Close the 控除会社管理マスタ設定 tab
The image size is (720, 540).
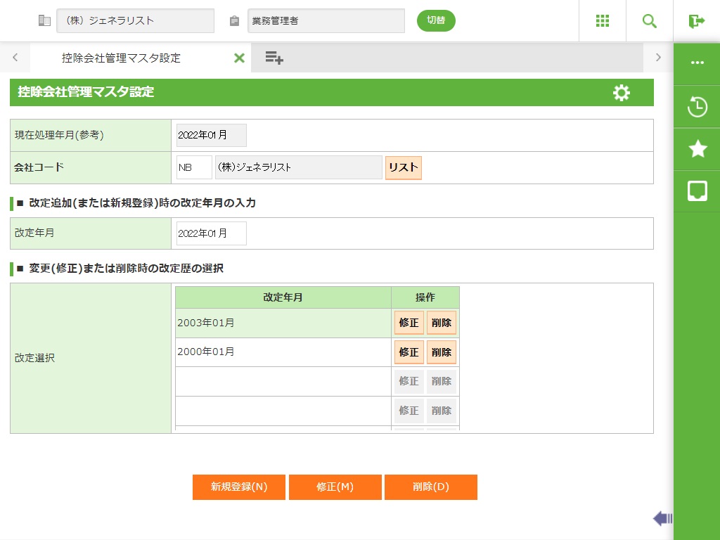[x=239, y=58]
